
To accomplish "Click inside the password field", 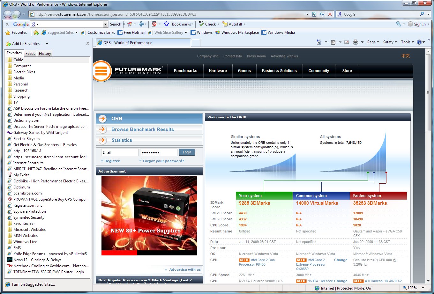I will click(x=159, y=152).
